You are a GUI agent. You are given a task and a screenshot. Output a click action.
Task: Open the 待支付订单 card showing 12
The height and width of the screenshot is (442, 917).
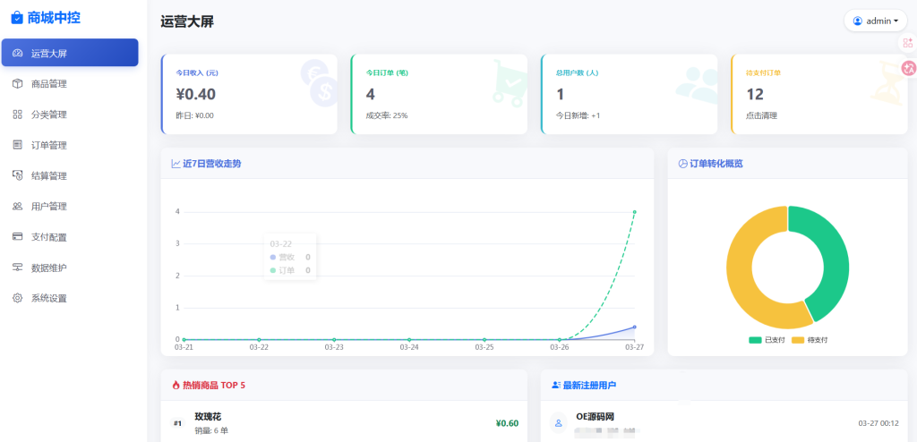tap(819, 94)
